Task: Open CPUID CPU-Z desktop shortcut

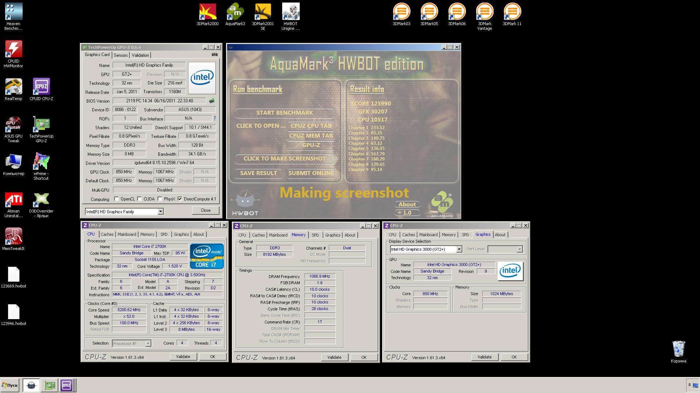Action: tap(41, 89)
